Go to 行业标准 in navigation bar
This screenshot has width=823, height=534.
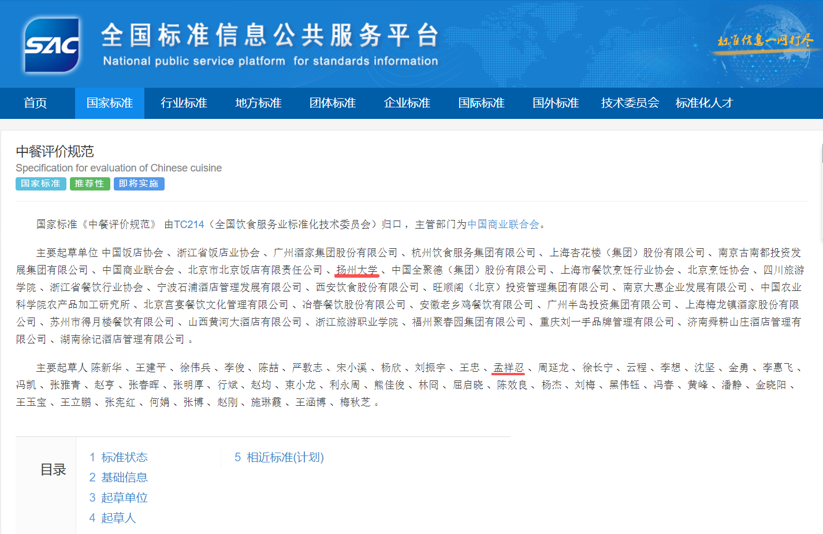click(184, 103)
